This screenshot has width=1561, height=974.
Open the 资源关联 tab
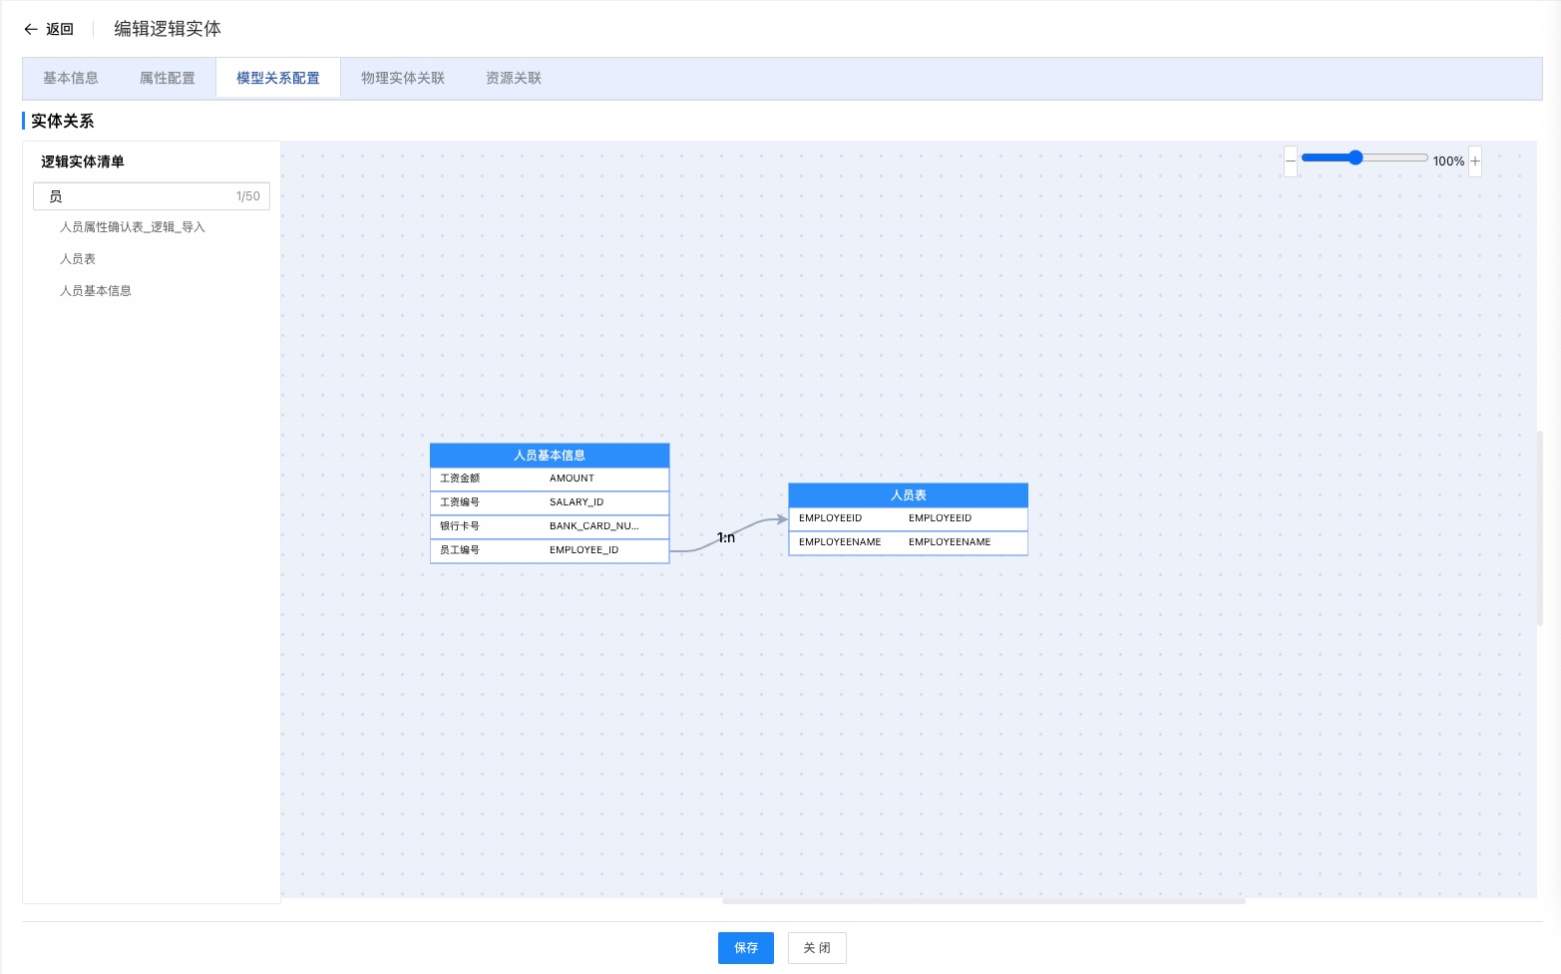pos(513,78)
